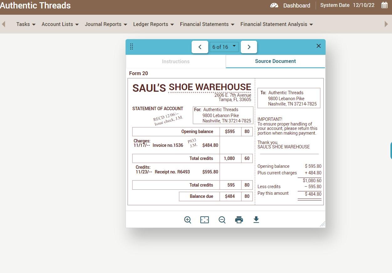This screenshot has height=273, width=392.
Task: Click the left menu navigation arrow
Action: coord(3,24)
